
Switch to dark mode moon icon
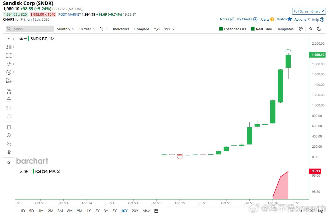coord(319,29)
